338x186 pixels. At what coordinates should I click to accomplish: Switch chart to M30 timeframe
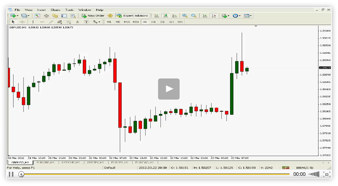tap(135, 22)
